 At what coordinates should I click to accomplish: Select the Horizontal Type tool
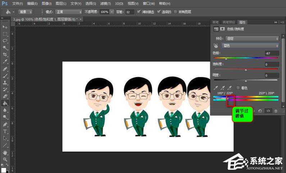5,131
